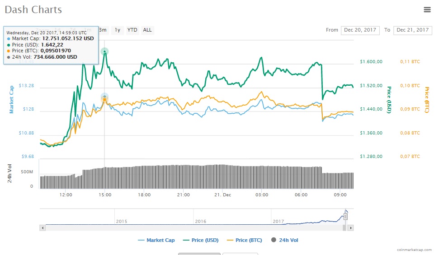
Task: Click tooltip Market Cap value 12.751.052.152 USD
Action: point(68,38)
